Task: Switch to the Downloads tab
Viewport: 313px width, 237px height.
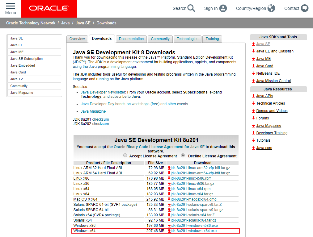Action: point(102,39)
